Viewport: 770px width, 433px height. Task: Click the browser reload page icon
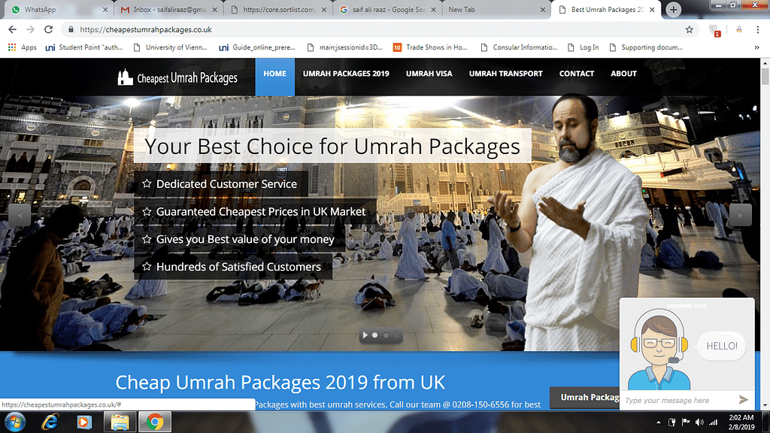click(49, 29)
